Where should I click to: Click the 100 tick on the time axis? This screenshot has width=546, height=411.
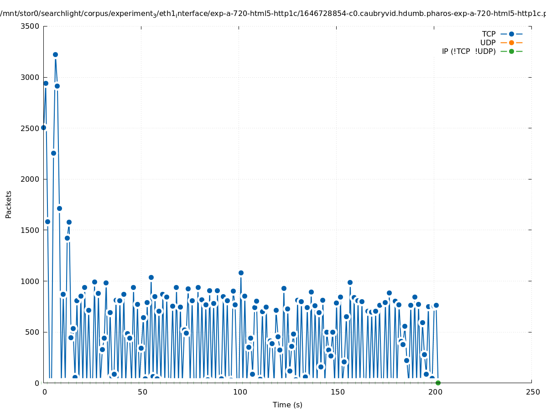coord(239,392)
